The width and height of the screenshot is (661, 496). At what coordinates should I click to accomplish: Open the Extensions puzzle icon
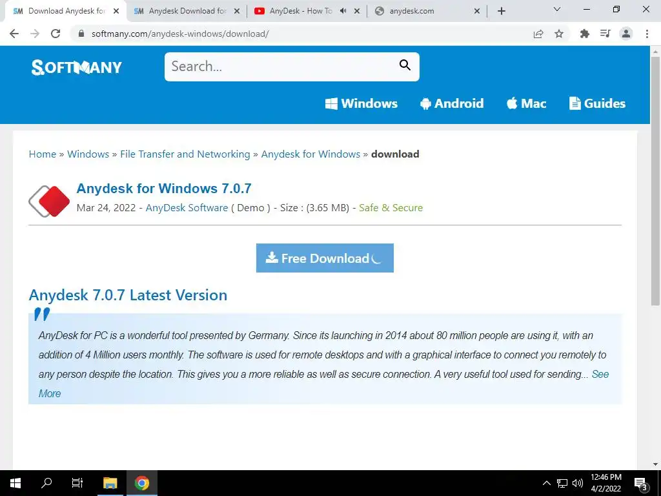coord(584,34)
